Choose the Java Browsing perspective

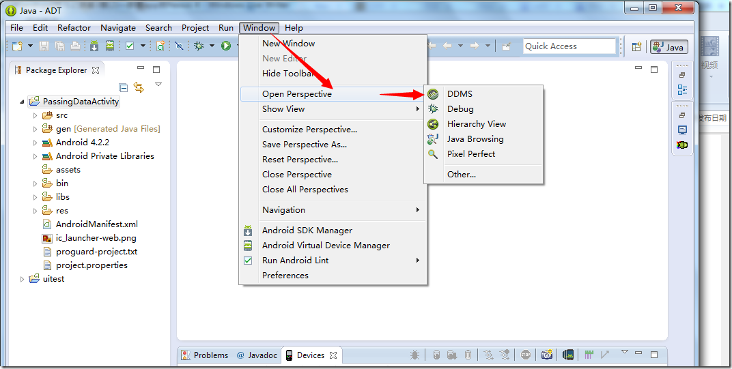pos(483,139)
